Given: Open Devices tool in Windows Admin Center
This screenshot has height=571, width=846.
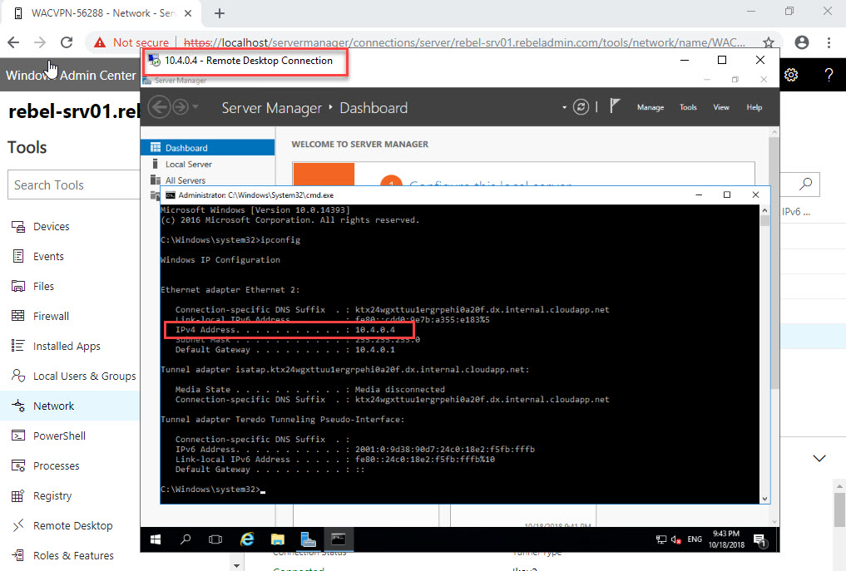Looking at the screenshot, I should tap(52, 226).
